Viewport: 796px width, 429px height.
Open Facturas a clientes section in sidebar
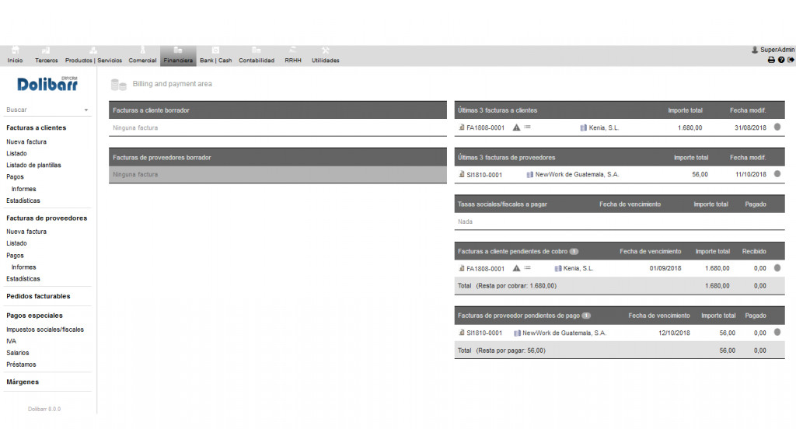click(x=36, y=128)
